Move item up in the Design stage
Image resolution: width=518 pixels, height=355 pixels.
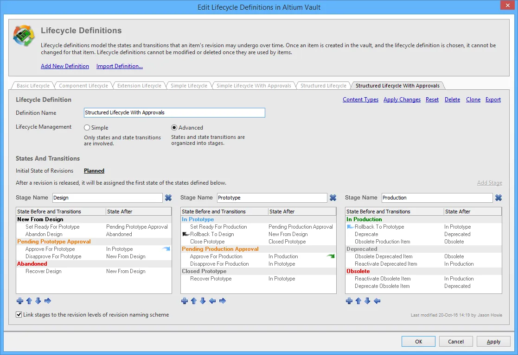click(x=29, y=300)
